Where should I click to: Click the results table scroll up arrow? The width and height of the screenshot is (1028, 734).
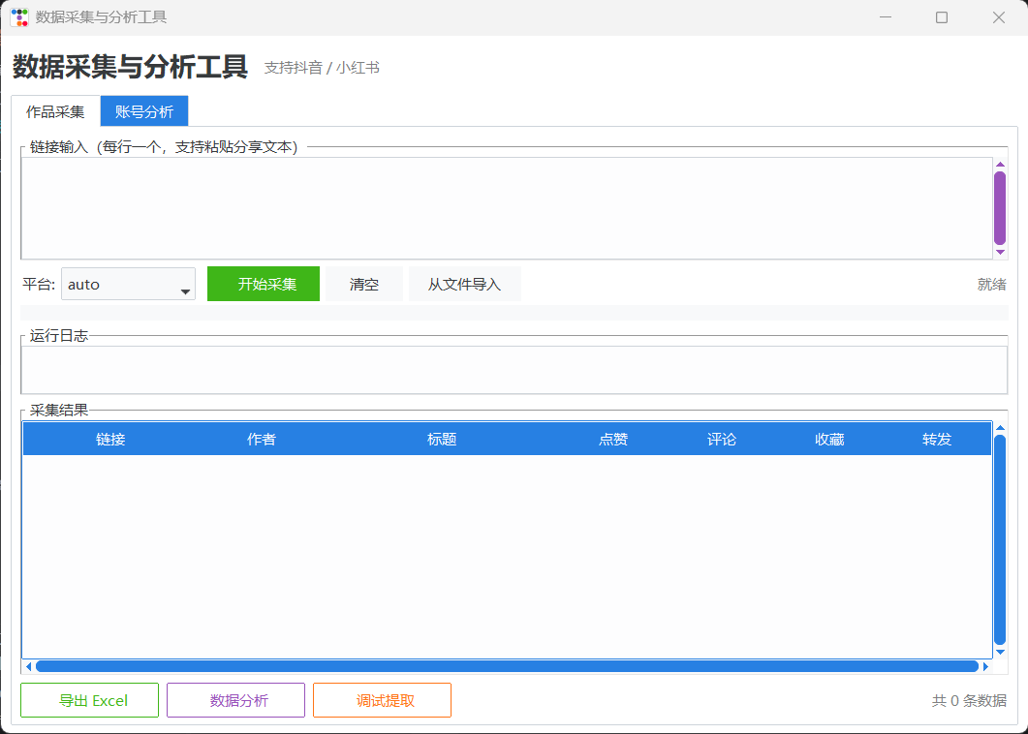pos(1000,427)
